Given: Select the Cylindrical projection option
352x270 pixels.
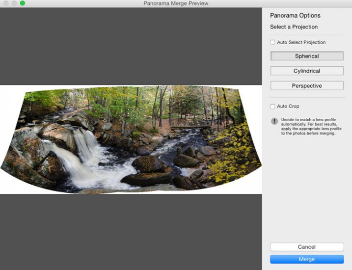Looking at the screenshot, I should [307, 71].
